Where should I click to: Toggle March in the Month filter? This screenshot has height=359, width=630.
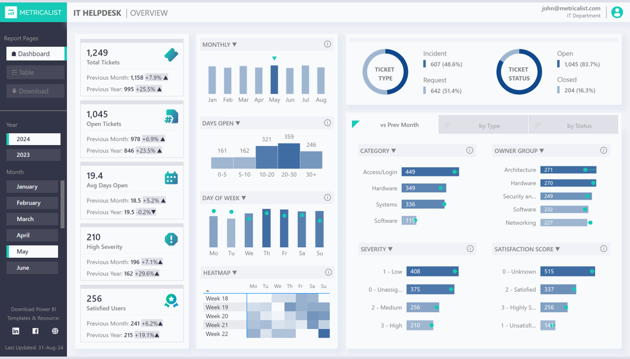pyautogui.click(x=32, y=219)
